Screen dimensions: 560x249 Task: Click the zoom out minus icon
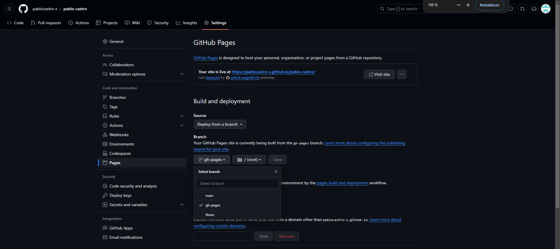coord(459,5)
